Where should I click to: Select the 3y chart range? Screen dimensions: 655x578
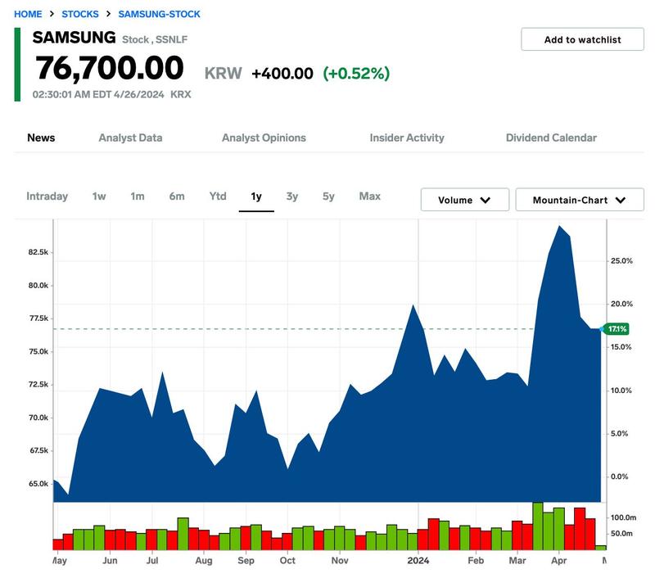coord(292,196)
